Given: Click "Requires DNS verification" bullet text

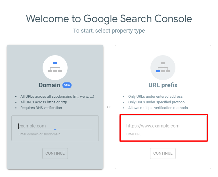Looking at the screenshot, I should (x=41, y=108).
